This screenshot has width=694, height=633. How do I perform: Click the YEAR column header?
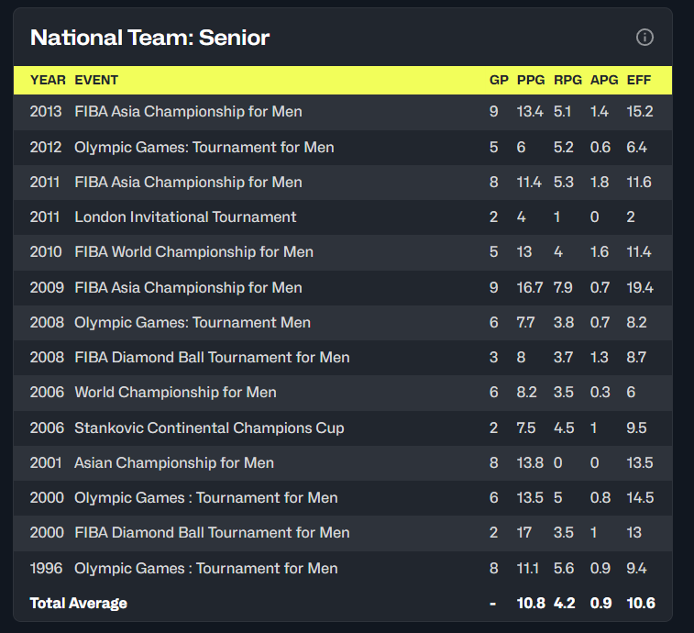(x=48, y=80)
